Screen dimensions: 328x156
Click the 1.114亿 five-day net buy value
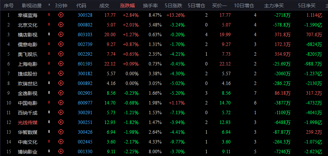314,15
